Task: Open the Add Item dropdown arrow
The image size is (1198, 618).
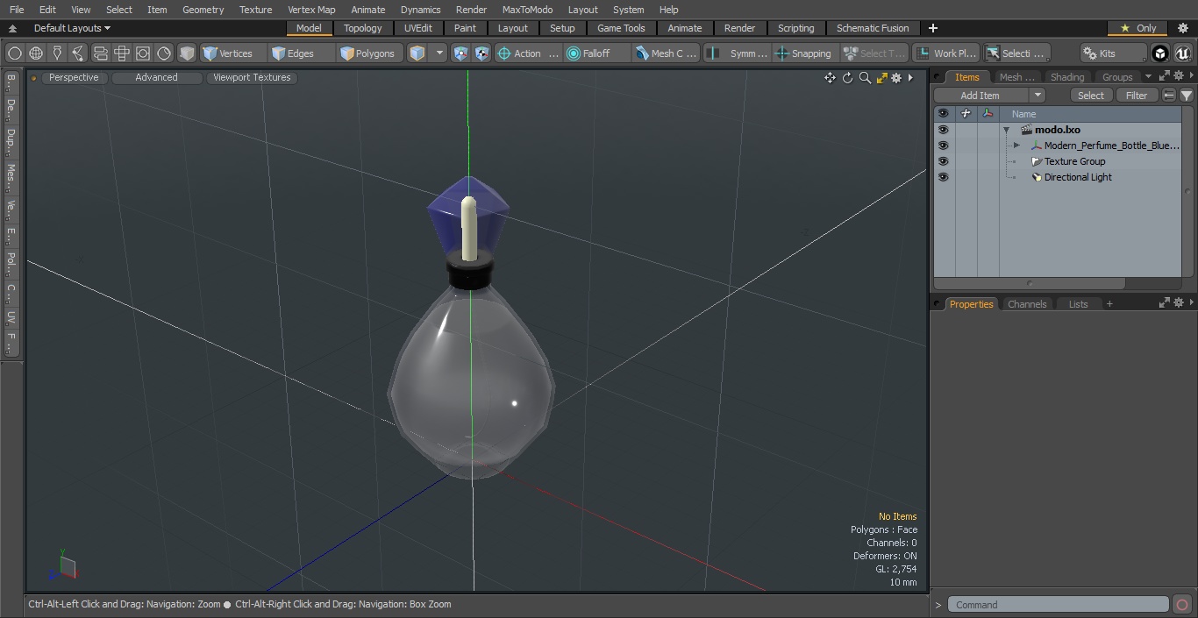Action: click(1038, 96)
